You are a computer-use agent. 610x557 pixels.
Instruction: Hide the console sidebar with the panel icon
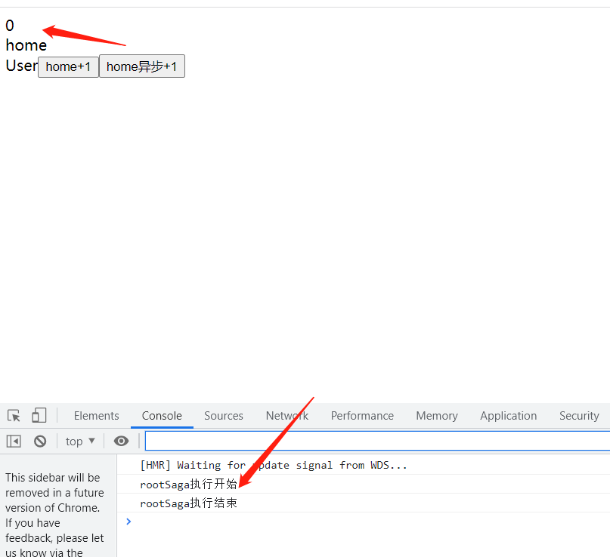click(x=14, y=442)
